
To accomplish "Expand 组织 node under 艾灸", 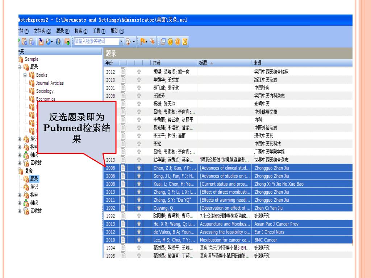I will click(x=20, y=203).
